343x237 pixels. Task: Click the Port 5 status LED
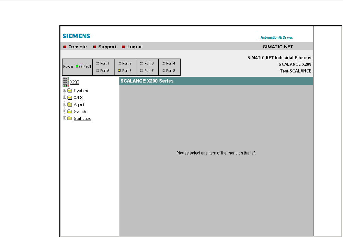[x=98, y=71]
